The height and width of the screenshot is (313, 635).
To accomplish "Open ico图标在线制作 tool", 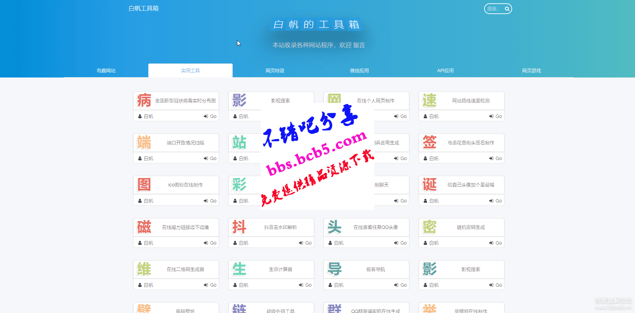I will coord(185,185).
